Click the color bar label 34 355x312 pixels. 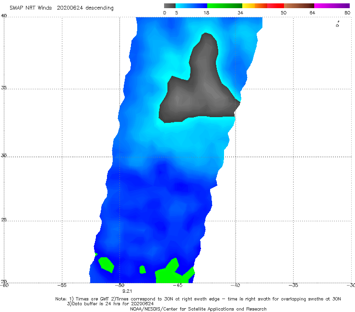pyautogui.click(x=240, y=12)
